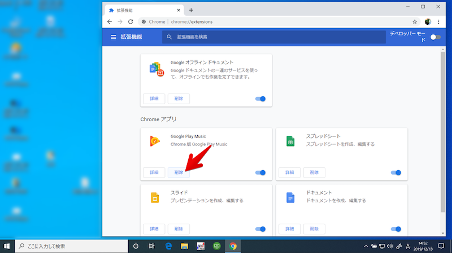
Task: Open the Chrome profile avatar
Action: tap(428, 21)
